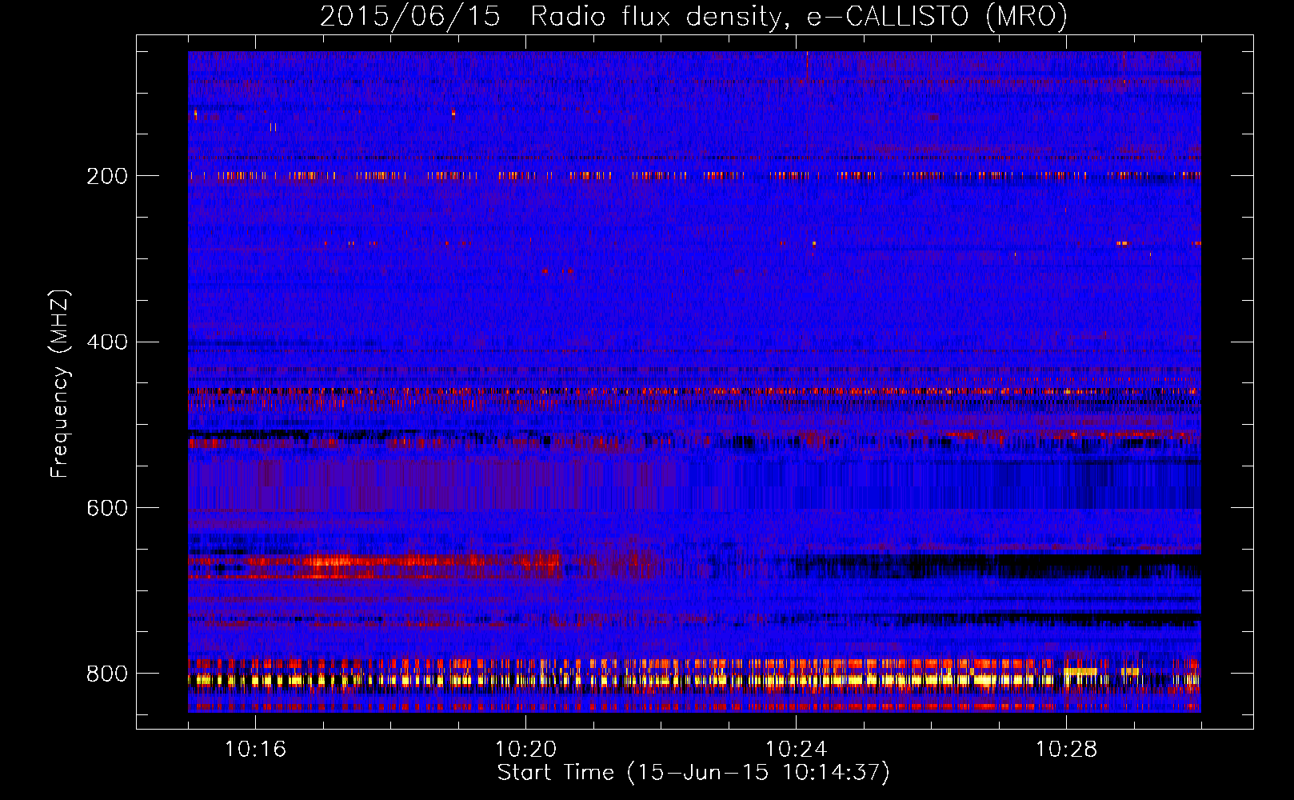Click the 'Start Time (15-Jun-15 10:14:37)' axis label
This screenshot has height=800, width=1294.
pos(693,773)
